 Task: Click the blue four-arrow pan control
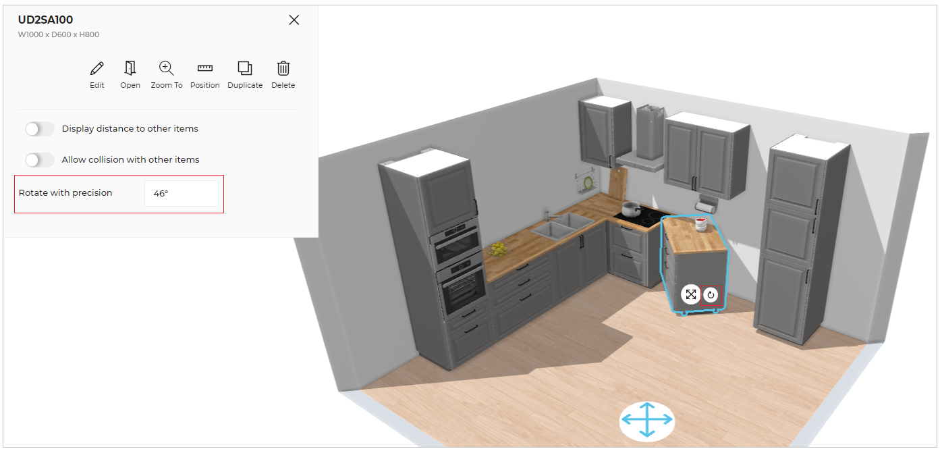[x=646, y=420]
